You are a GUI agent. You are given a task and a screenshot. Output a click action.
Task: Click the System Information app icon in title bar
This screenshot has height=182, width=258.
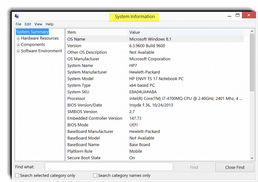click(17, 16)
